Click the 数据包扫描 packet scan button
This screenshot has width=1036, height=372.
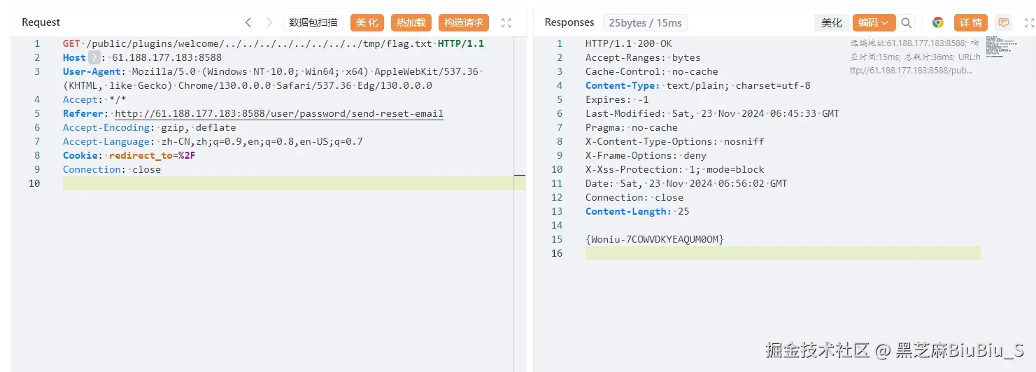point(313,23)
